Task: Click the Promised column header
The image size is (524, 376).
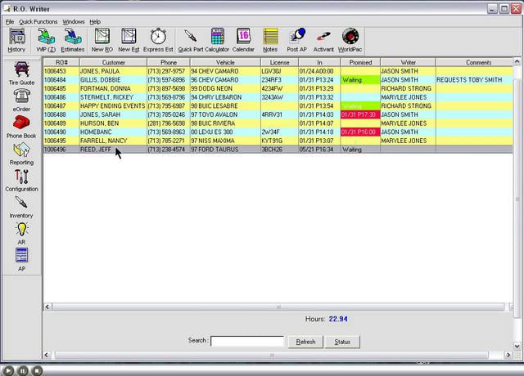Action: click(x=360, y=62)
